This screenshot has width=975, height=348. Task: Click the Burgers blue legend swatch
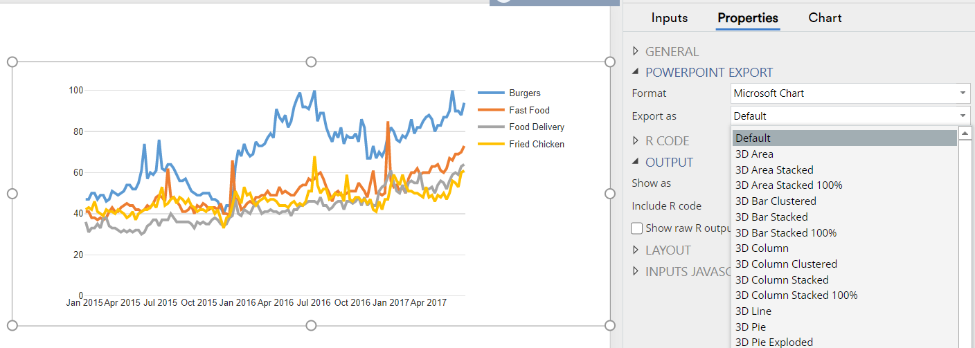pyautogui.click(x=490, y=93)
